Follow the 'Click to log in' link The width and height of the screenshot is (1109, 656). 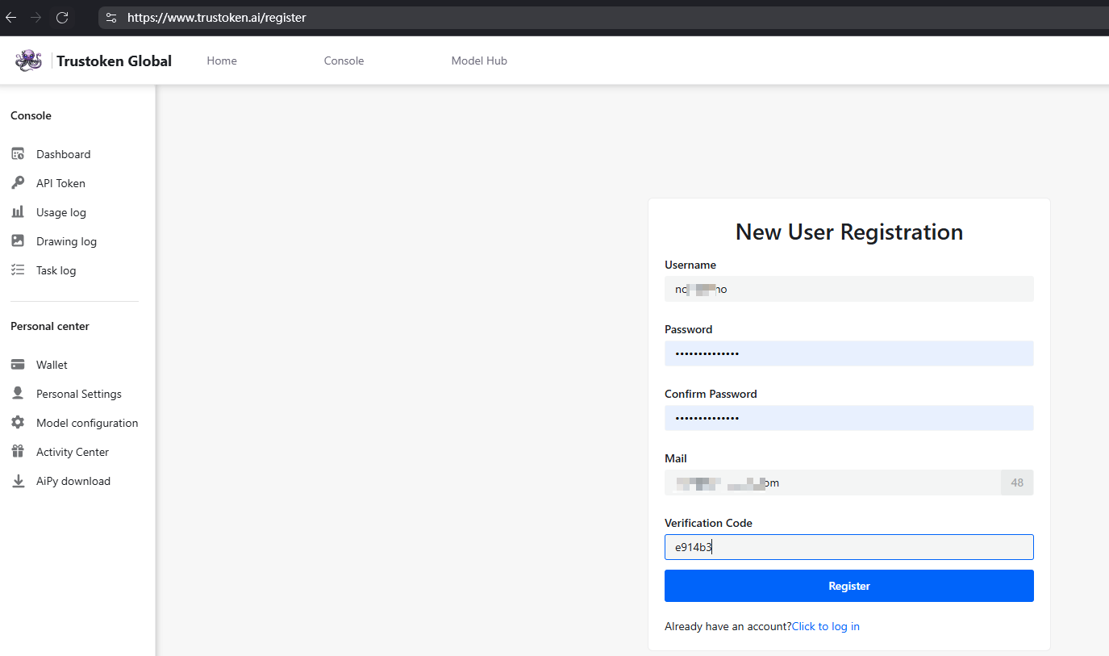[826, 626]
